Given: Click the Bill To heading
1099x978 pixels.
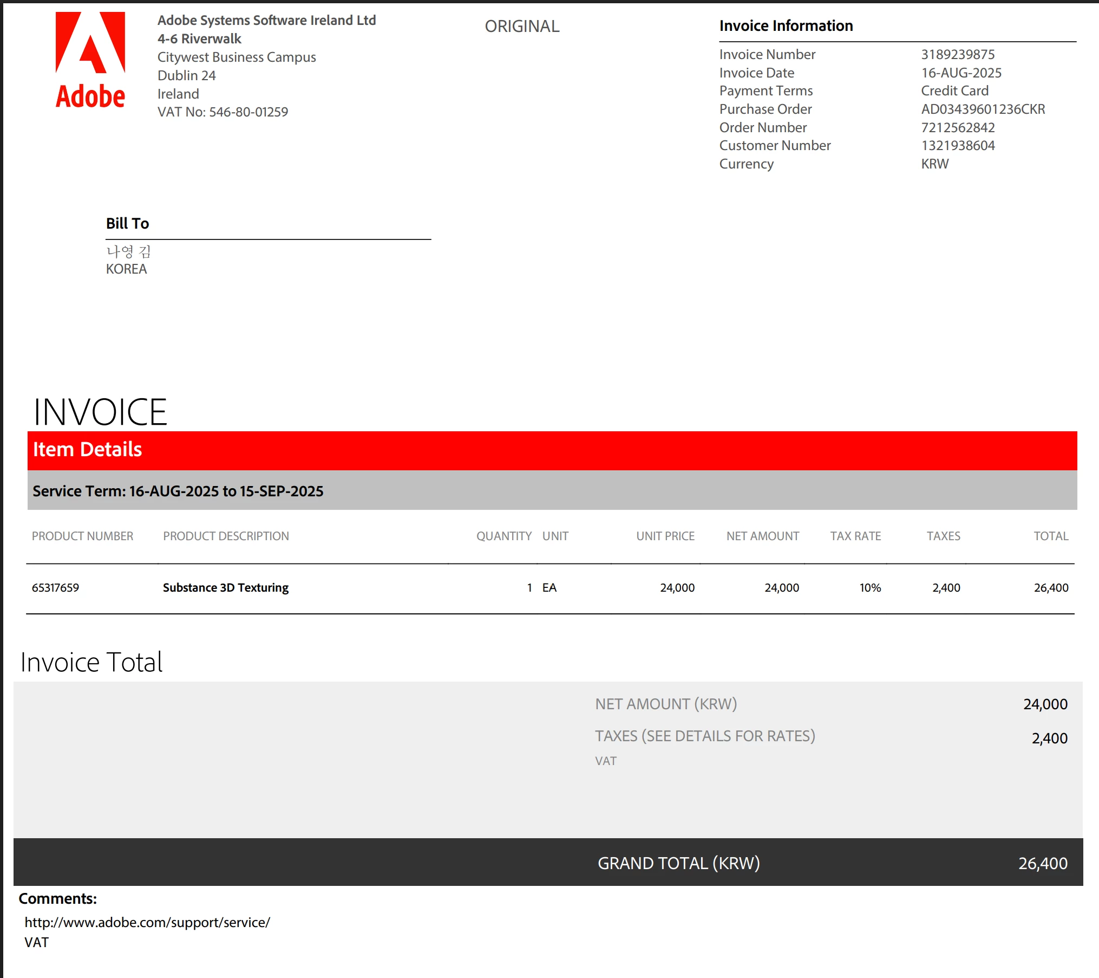Looking at the screenshot, I should [127, 223].
